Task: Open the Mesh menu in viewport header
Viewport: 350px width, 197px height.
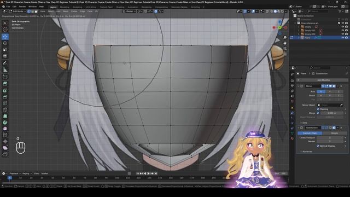Action: pos(66,11)
